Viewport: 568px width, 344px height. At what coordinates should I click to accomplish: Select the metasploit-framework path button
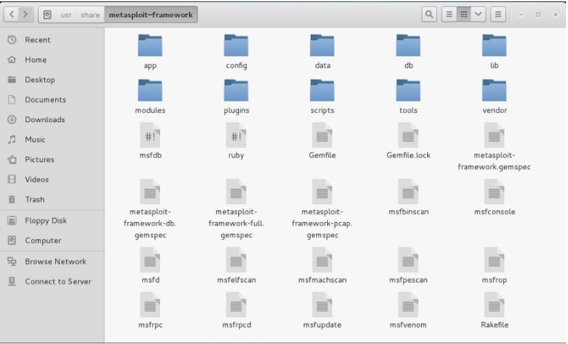pos(151,15)
